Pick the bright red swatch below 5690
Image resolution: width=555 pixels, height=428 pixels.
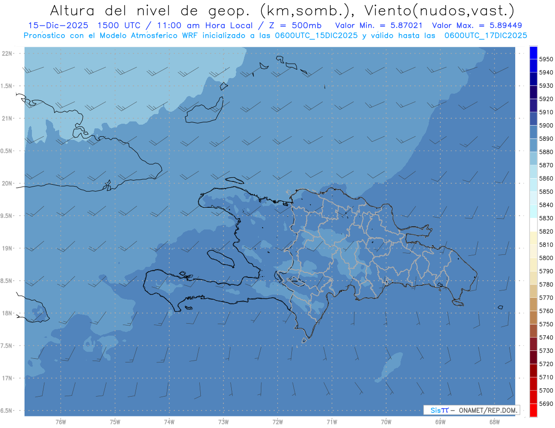(533, 410)
